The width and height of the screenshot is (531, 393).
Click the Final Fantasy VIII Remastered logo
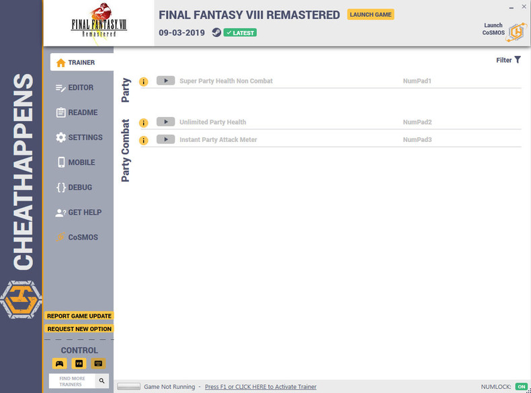click(99, 23)
